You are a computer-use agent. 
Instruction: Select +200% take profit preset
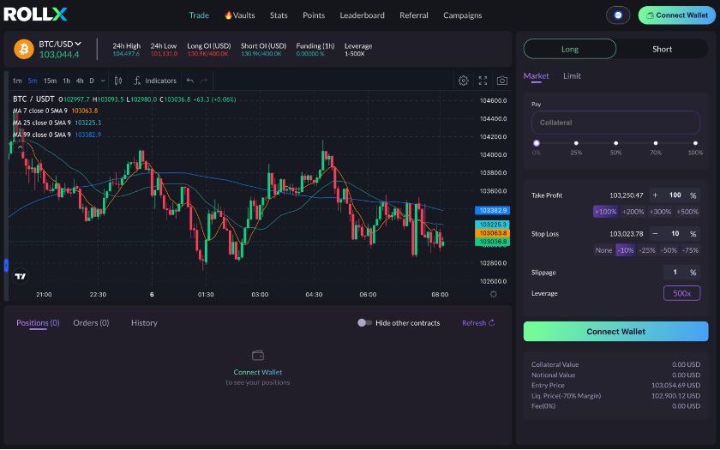633,212
